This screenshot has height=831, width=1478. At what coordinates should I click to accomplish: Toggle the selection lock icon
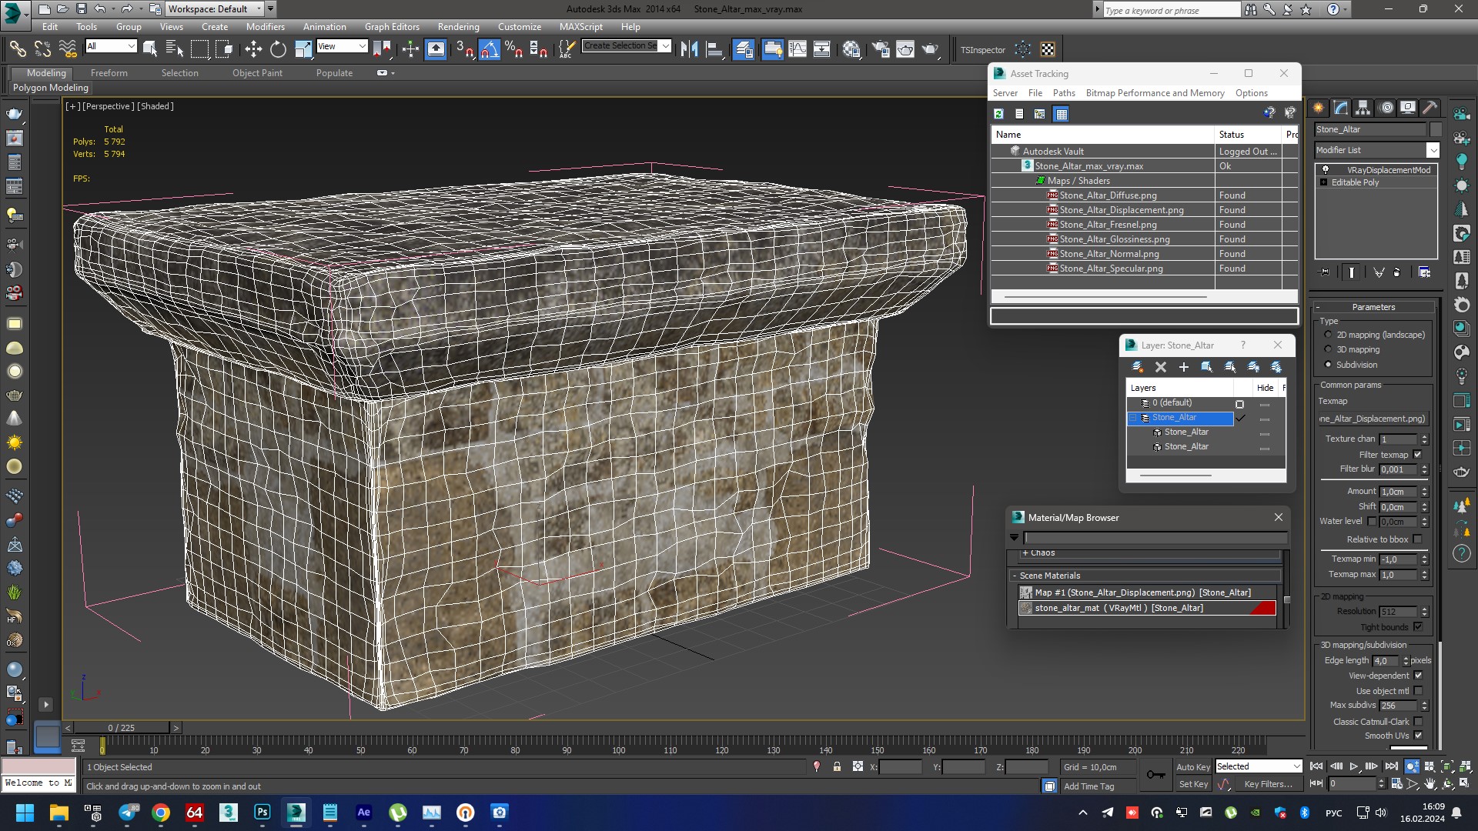(837, 767)
